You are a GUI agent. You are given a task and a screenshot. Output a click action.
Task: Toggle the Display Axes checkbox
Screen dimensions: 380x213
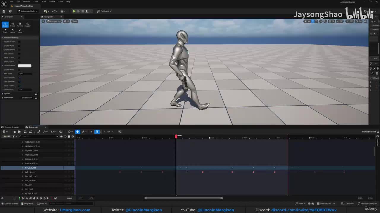click(x=19, y=70)
